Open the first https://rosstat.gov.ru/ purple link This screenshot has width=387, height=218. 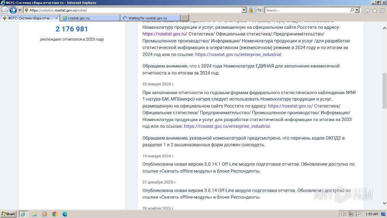pyautogui.click(x=165, y=34)
